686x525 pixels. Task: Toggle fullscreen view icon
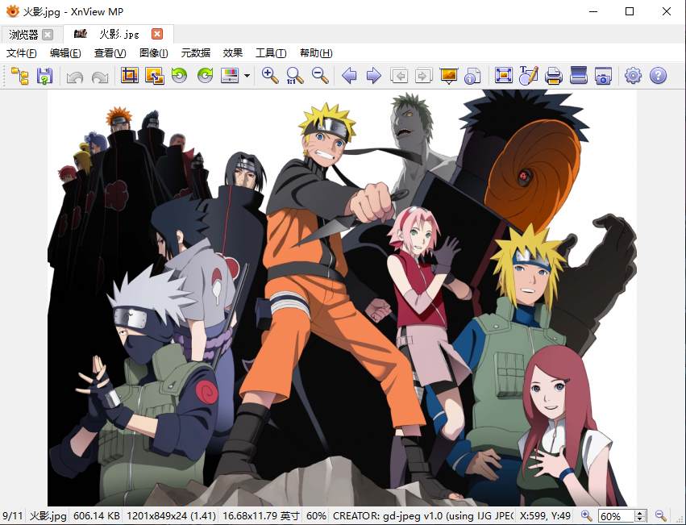504,76
